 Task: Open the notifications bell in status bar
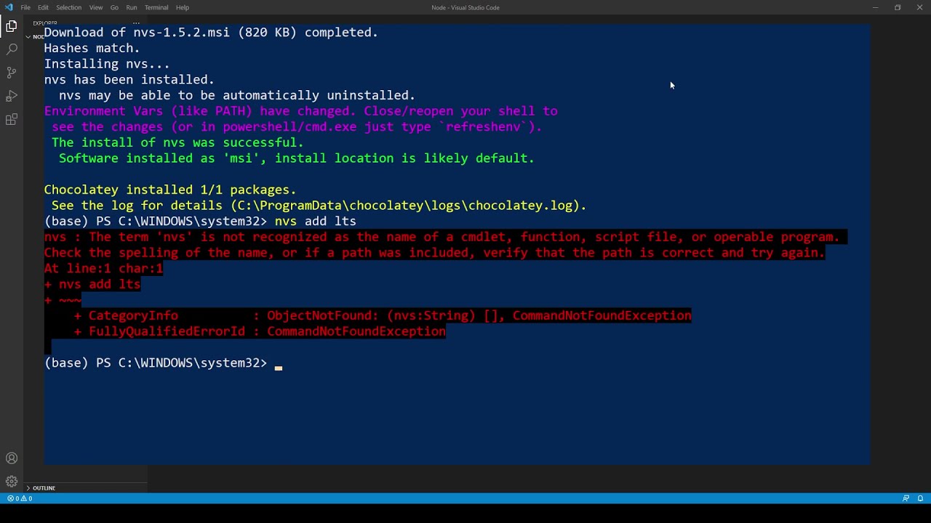[x=920, y=498]
